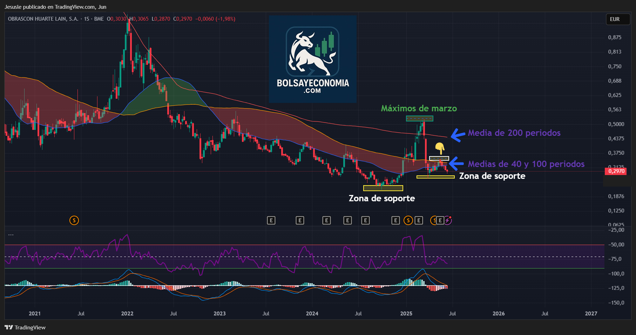Click the 2022 label on time axis
The width and height of the screenshot is (636, 335).
(x=127, y=313)
